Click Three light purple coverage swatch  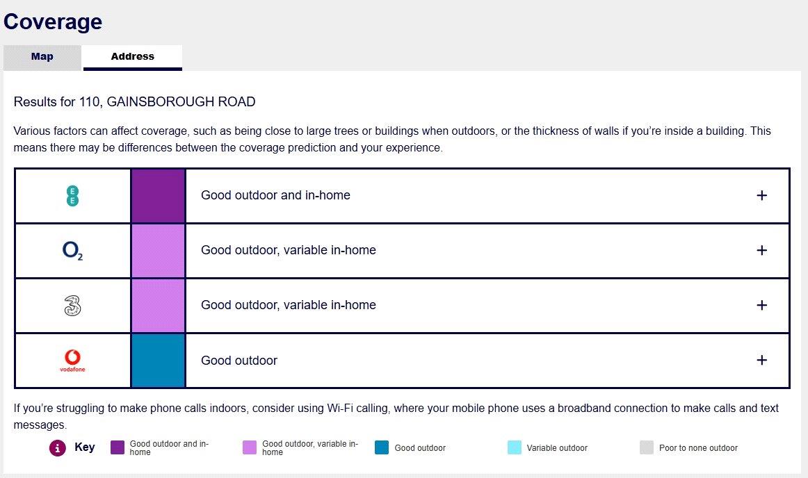pos(159,306)
